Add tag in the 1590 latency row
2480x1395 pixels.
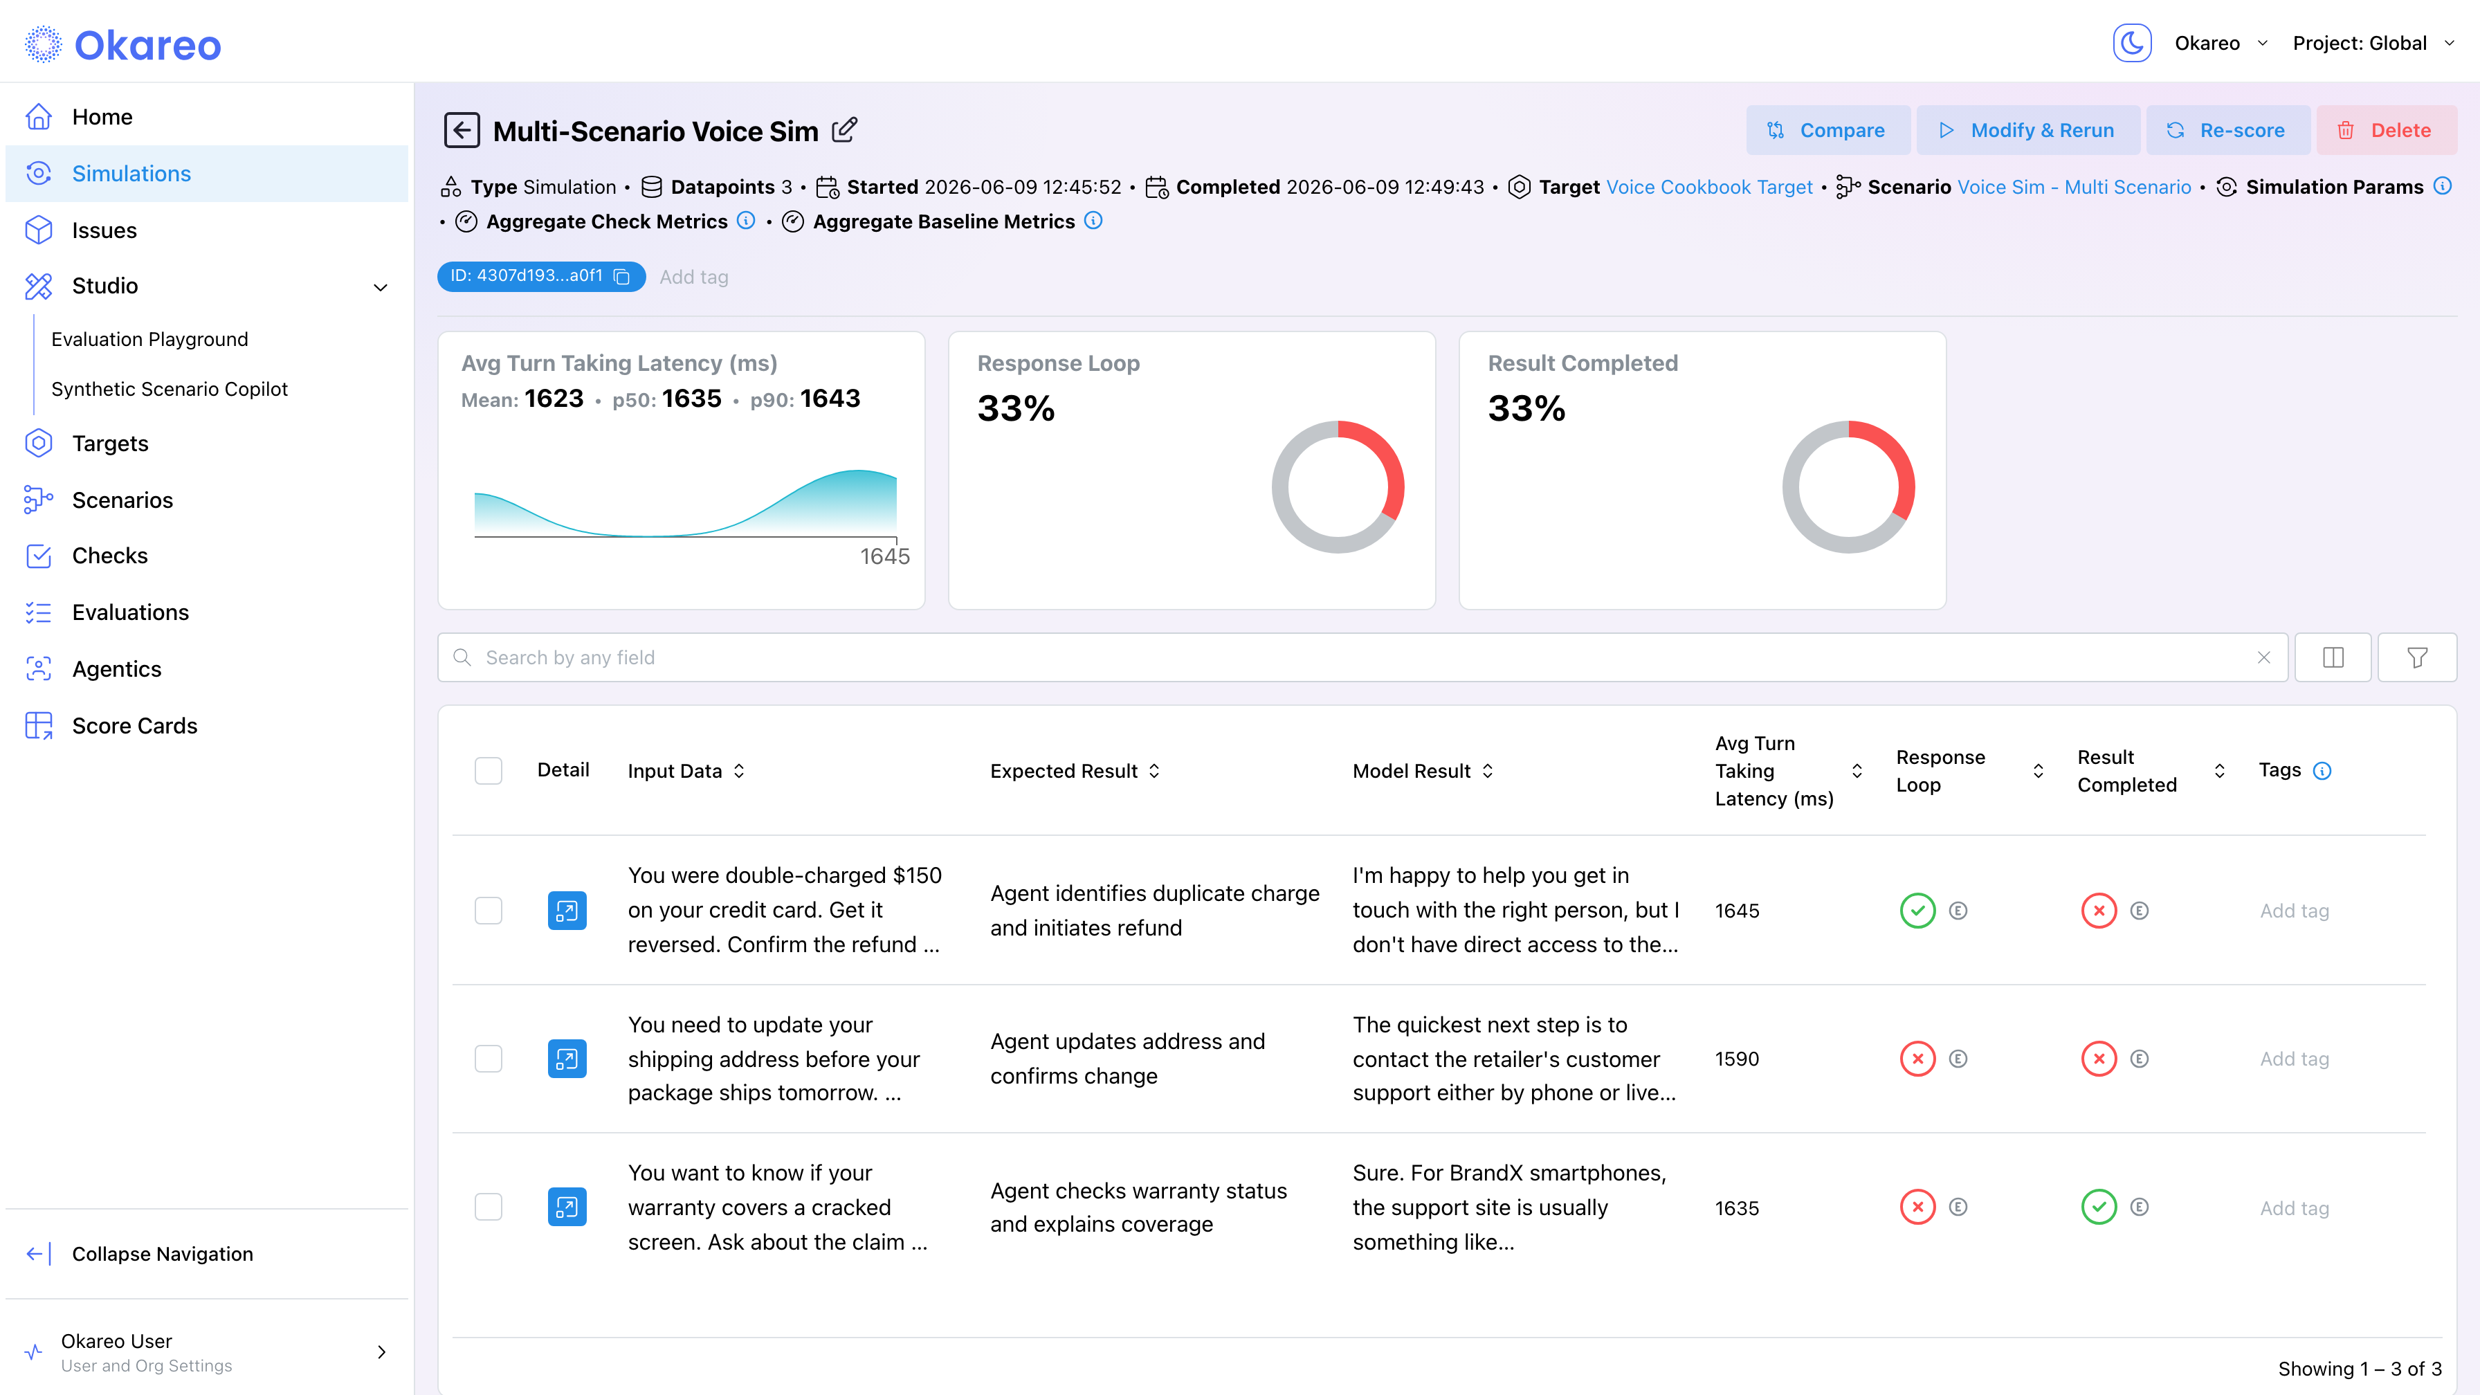pos(2294,1059)
